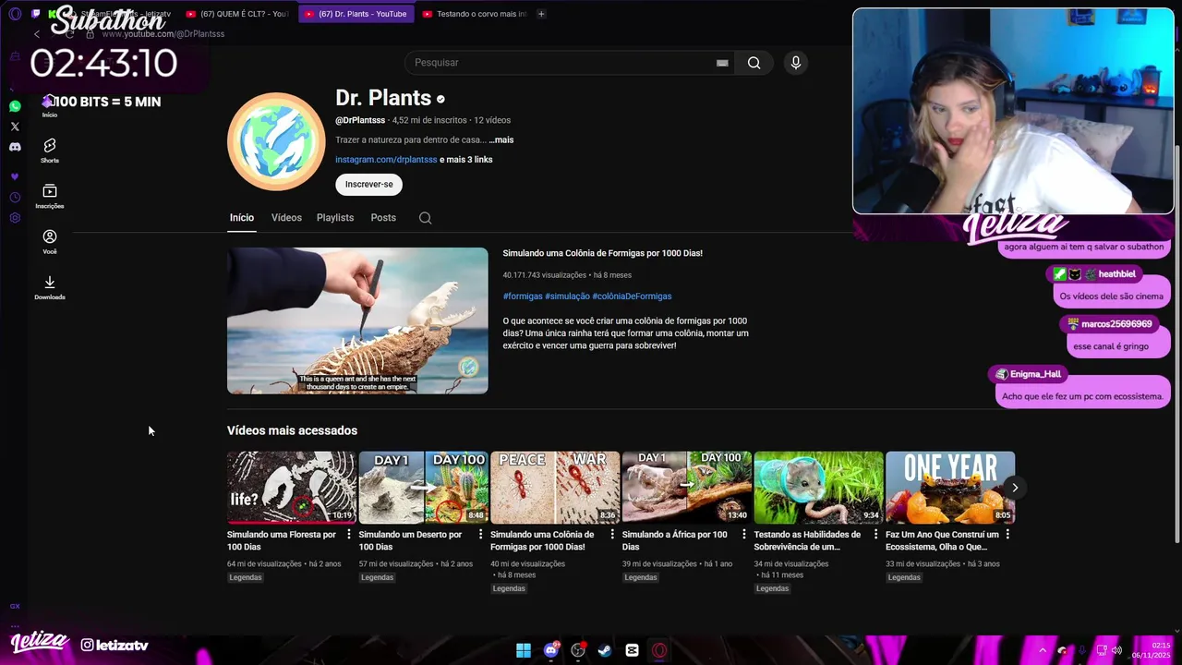Open Você in the YouTube sidebar
The width and height of the screenshot is (1182, 665).
[50, 241]
